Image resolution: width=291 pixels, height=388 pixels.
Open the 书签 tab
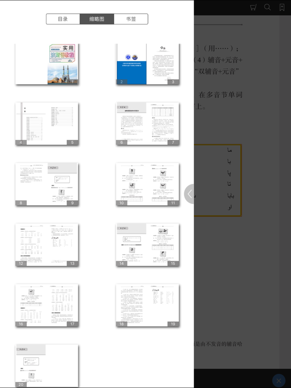click(x=131, y=19)
